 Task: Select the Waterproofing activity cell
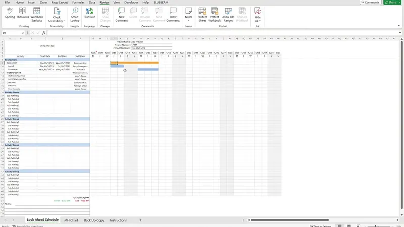[x=21, y=73]
